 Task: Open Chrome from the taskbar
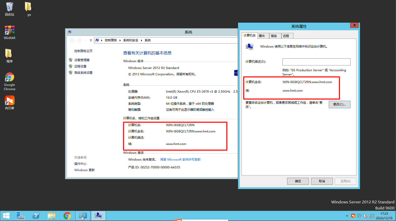[67, 216]
